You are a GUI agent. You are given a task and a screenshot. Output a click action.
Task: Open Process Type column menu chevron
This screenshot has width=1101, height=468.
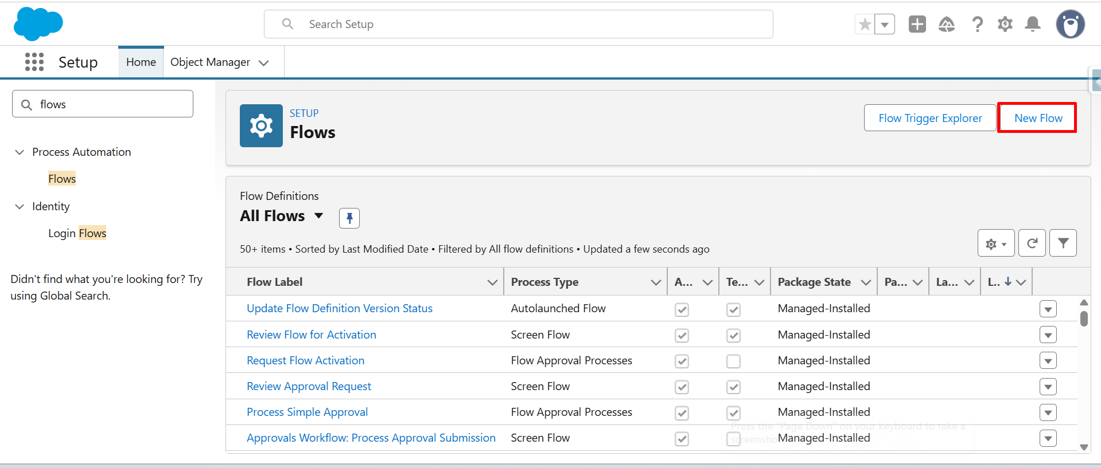point(656,282)
